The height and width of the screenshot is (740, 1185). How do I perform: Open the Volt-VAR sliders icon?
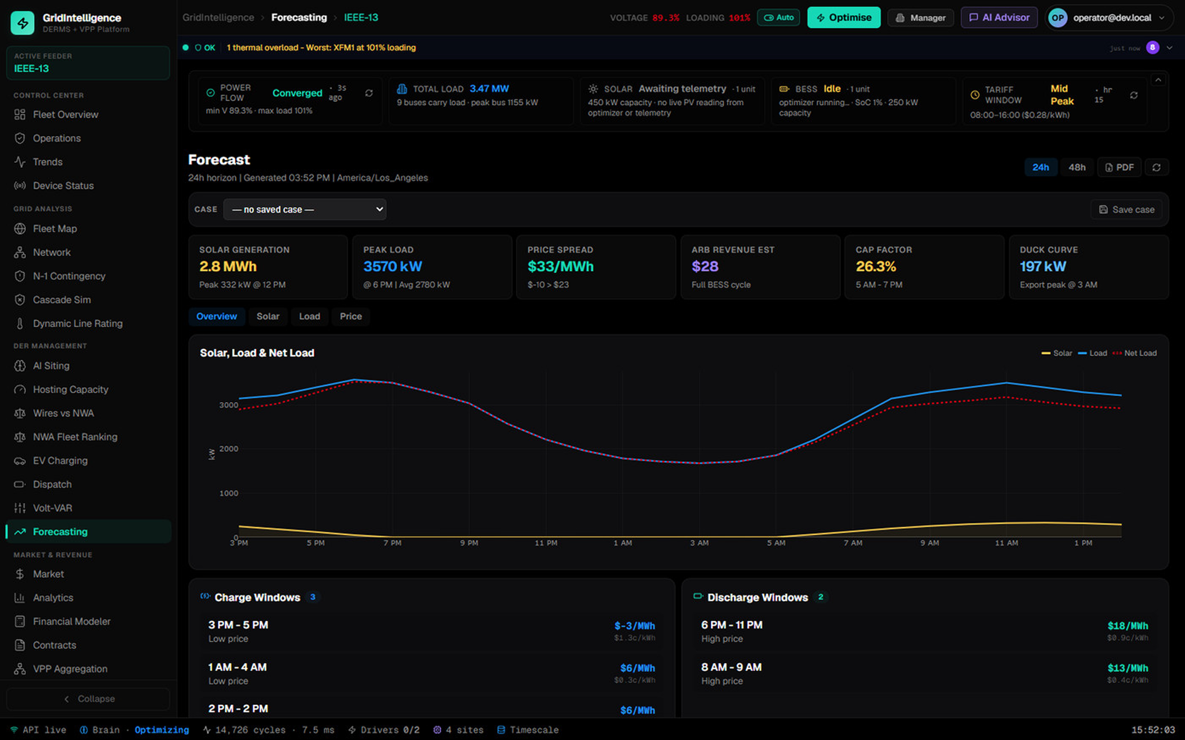(20, 507)
